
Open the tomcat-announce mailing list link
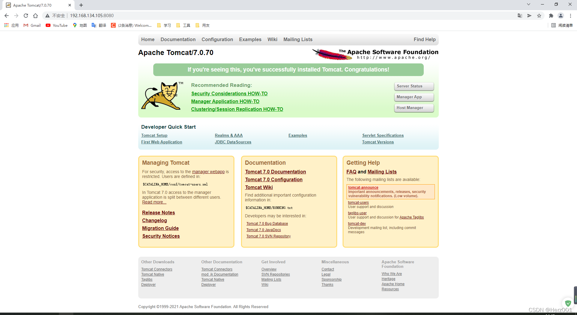click(x=363, y=188)
